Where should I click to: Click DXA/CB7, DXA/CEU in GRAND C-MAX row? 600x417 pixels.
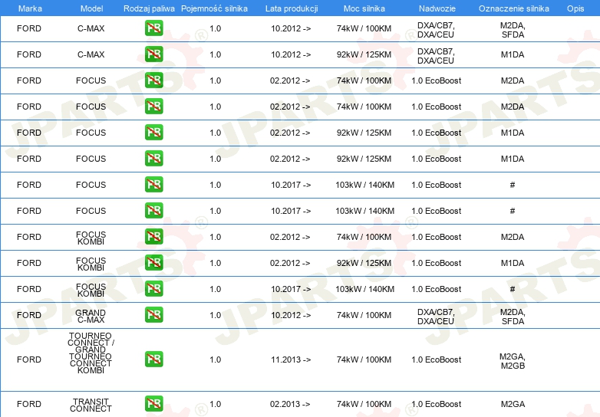(436, 317)
